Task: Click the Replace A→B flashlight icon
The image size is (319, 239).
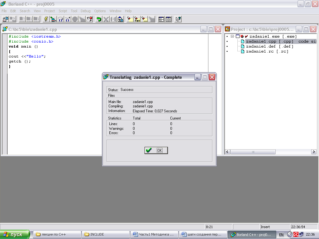Action: pyautogui.click(x=137, y=19)
